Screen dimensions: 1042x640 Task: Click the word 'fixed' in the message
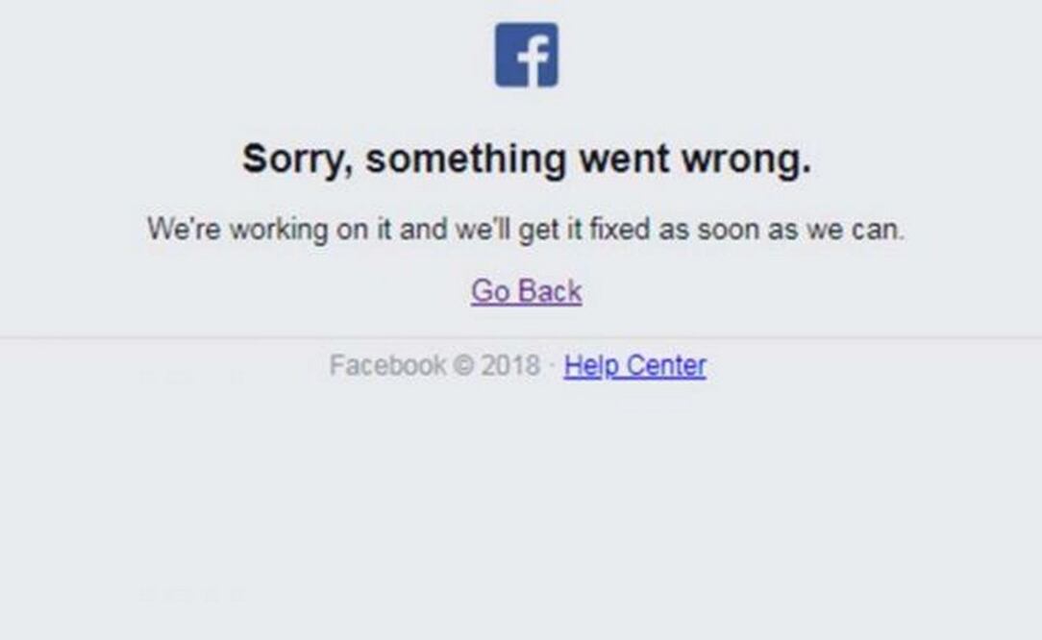click(x=619, y=230)
